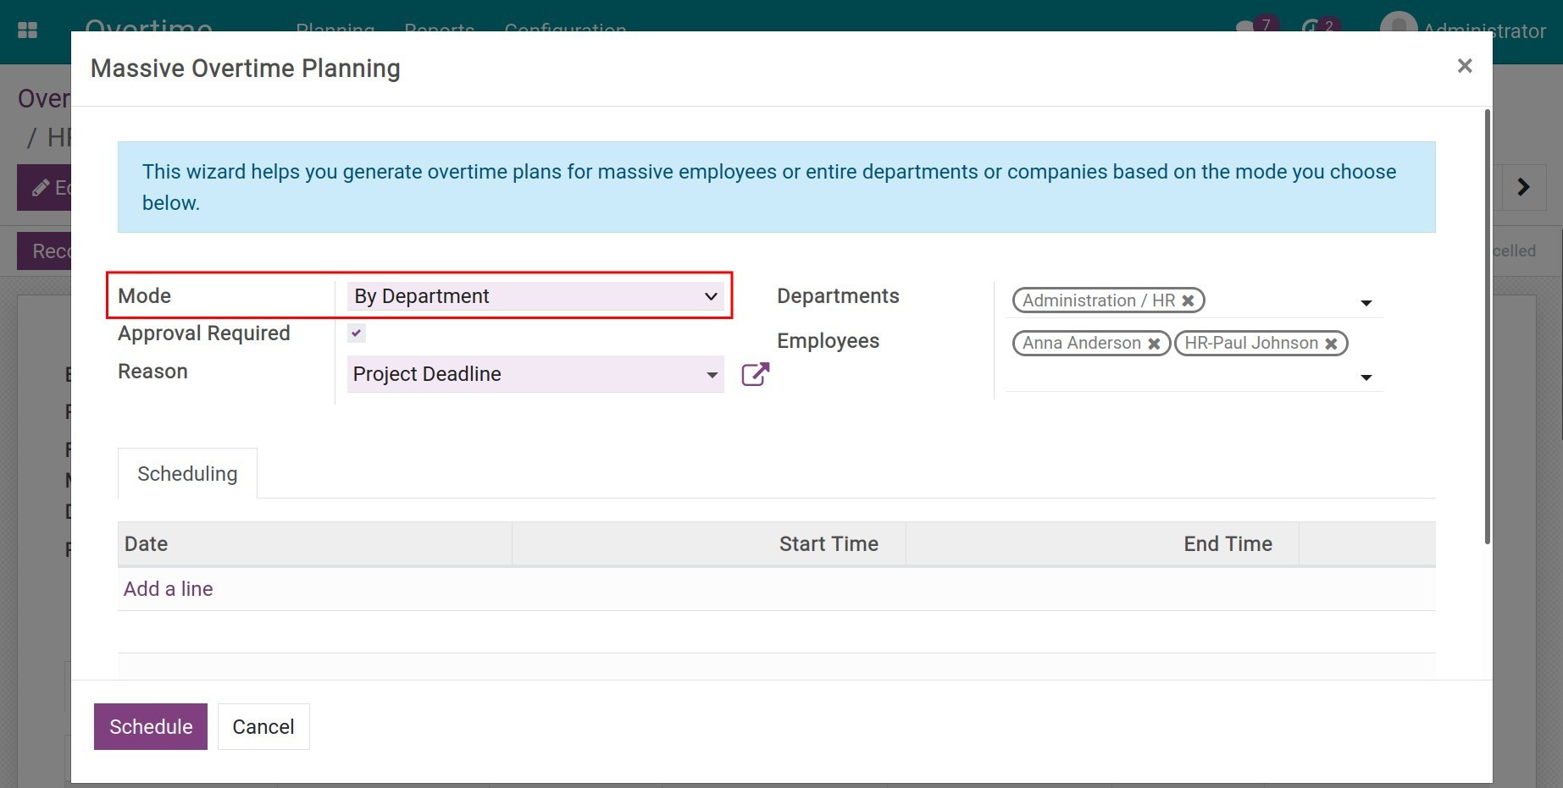Image resolution: width=1563 pixels, height=788 pixels.
Task: Toggle the Approval Required checkbox
Action: tap(357, 333)
